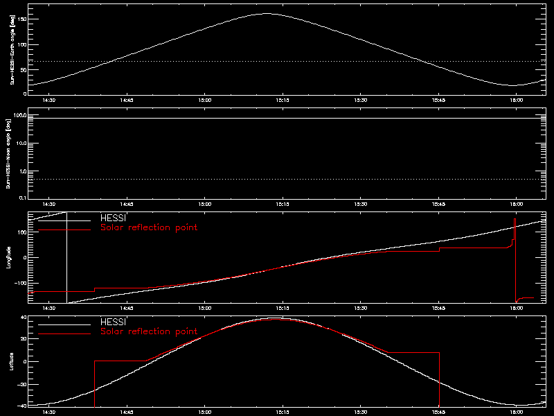Click "14:30" time label under Latitude plot

pos(48,413)
